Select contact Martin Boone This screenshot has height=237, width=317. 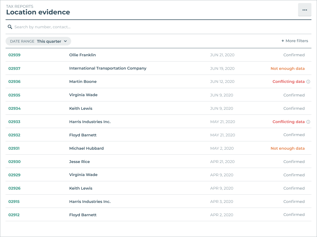click(83, 81)
